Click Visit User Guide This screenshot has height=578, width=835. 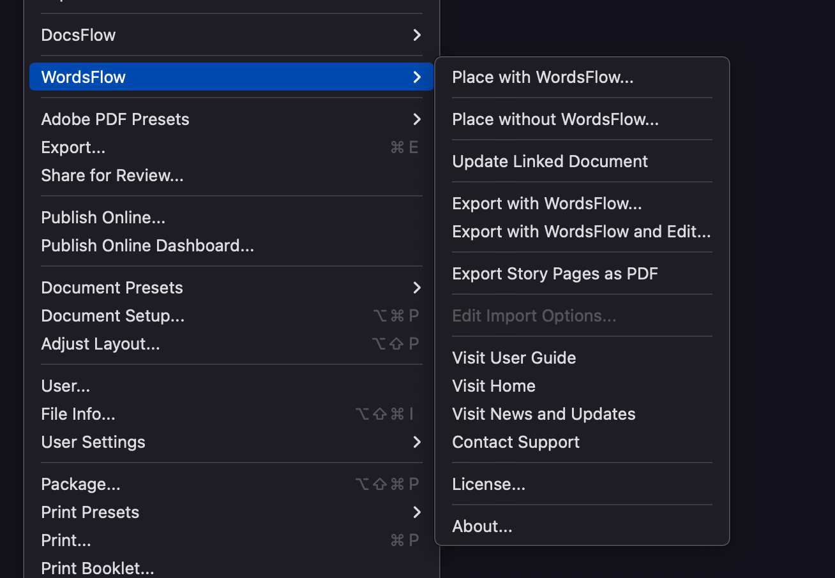(x=514, y=357)
